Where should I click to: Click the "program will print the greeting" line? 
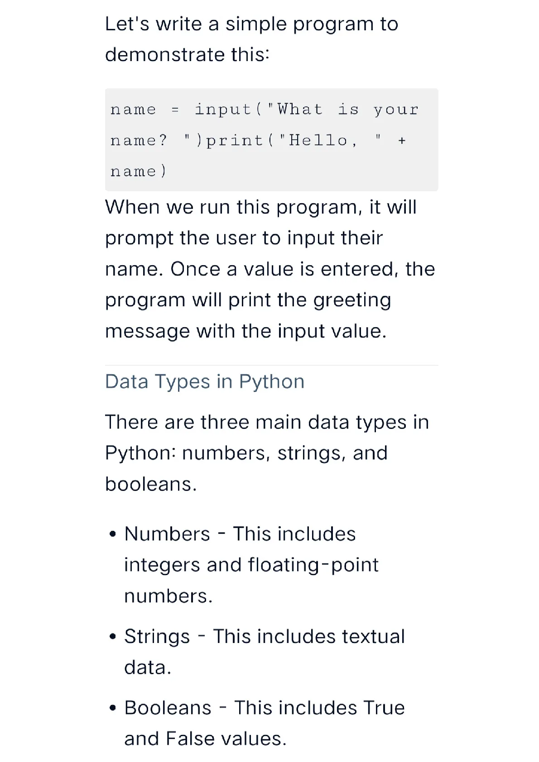pyautogui.click(x=248, y=300)
